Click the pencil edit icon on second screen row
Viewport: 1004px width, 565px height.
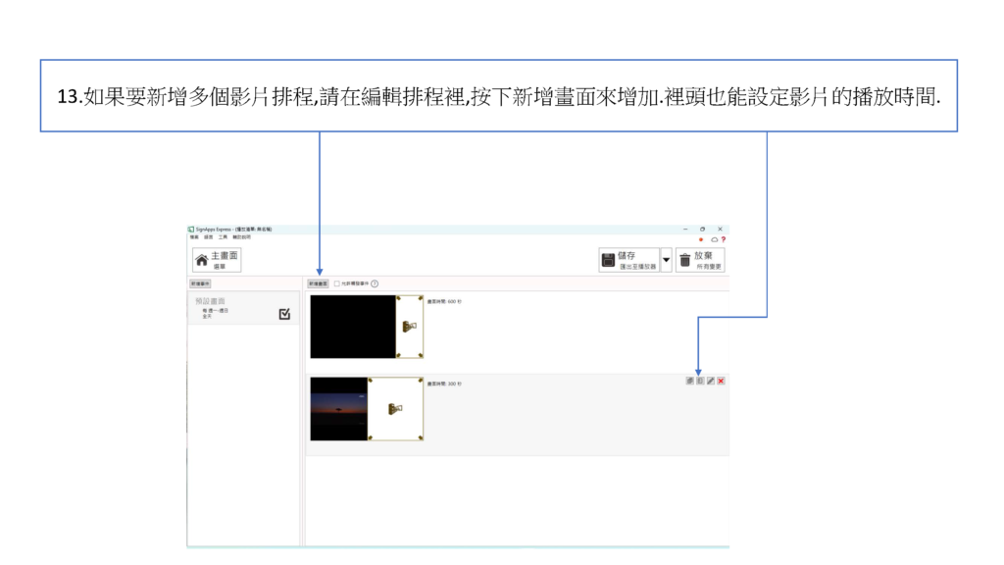click(711, 381)
